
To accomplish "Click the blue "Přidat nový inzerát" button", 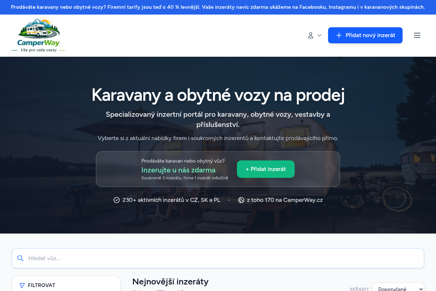I will [x=365, y=35].
